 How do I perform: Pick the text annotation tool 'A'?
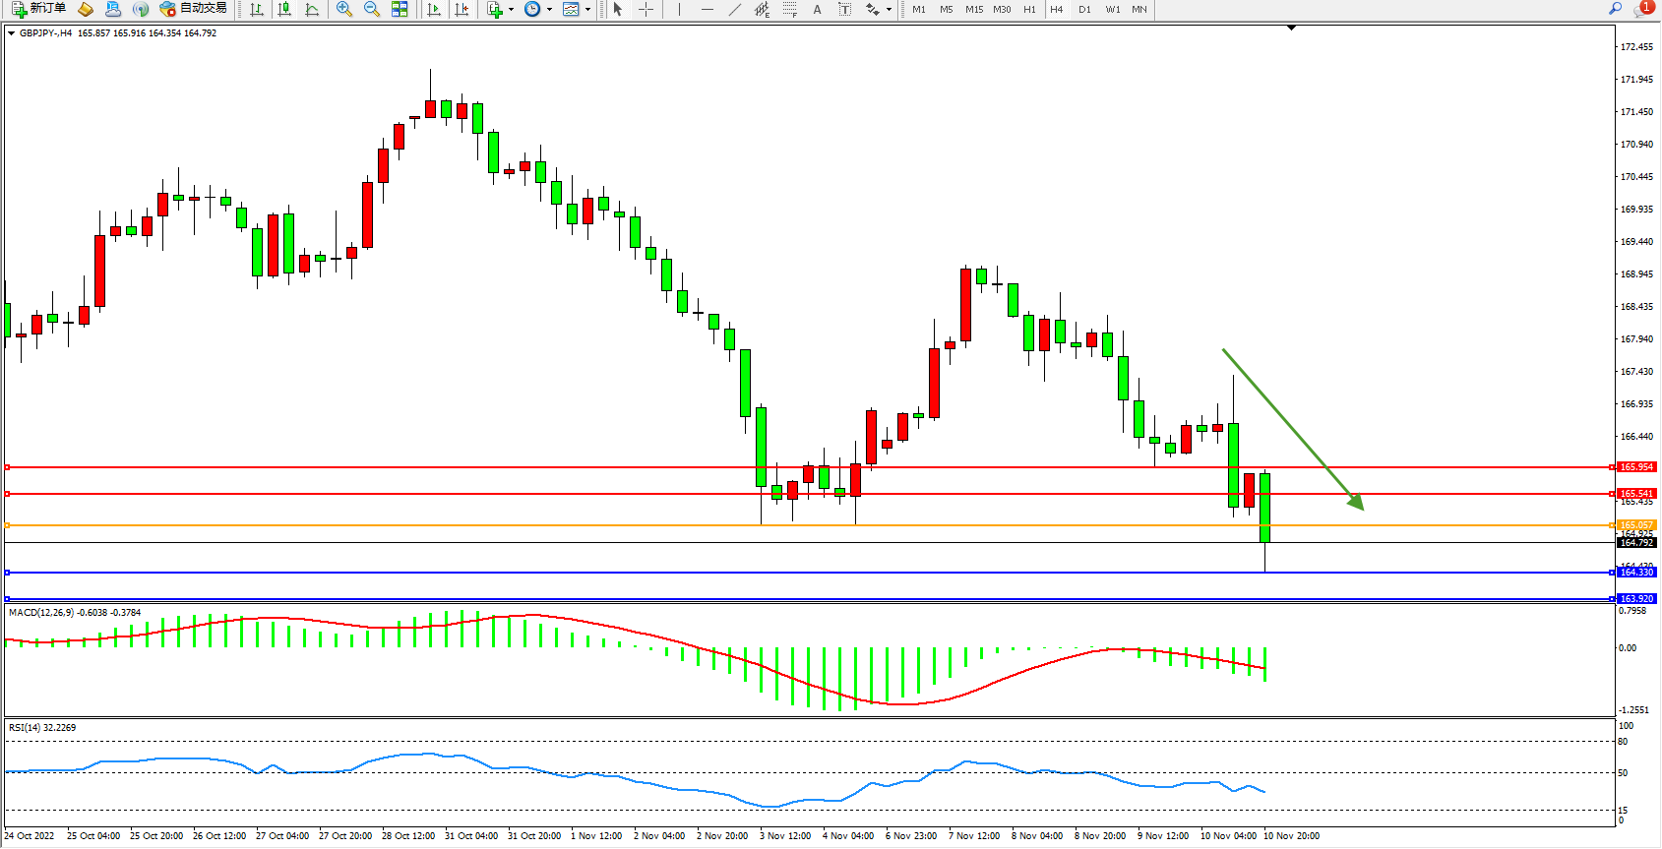pos(817,9)
